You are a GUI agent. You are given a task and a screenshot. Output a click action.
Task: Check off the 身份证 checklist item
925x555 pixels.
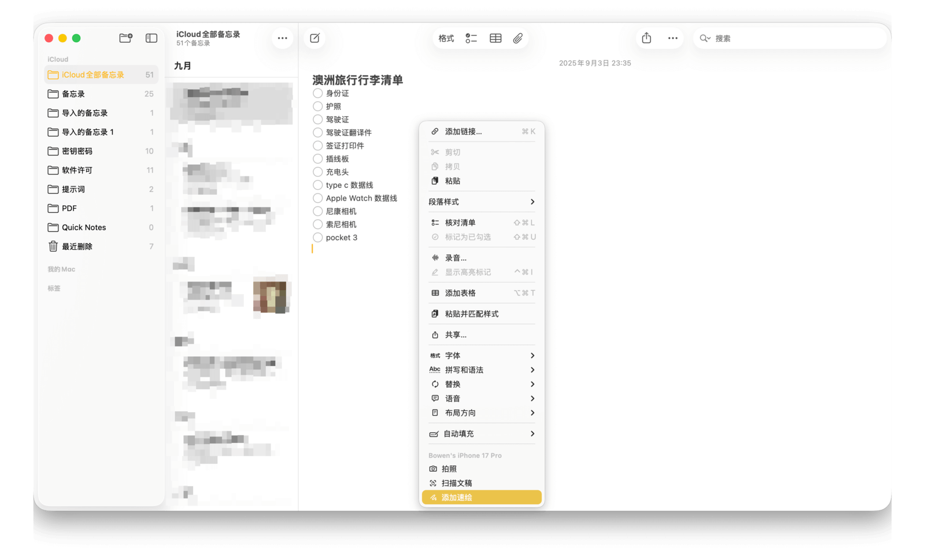pyautogui.click(x=318, y=93)
